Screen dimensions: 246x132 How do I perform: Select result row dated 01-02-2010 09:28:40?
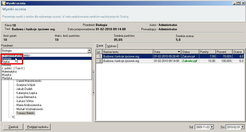pyautogui.click(x=170, y=56)
